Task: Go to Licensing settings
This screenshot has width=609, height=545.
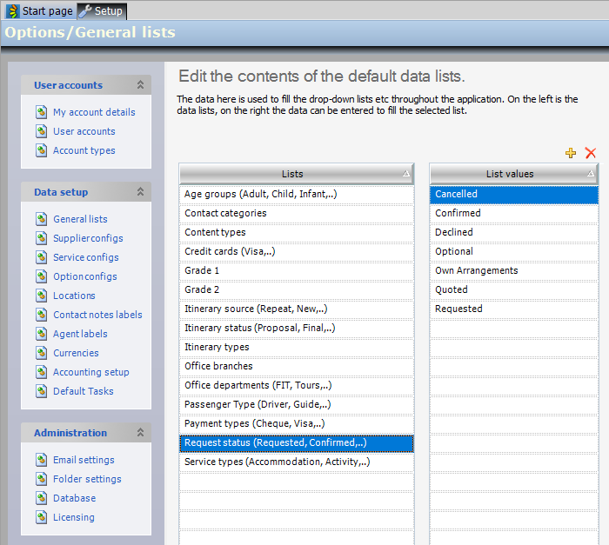Action: click(x=73, y=517)
